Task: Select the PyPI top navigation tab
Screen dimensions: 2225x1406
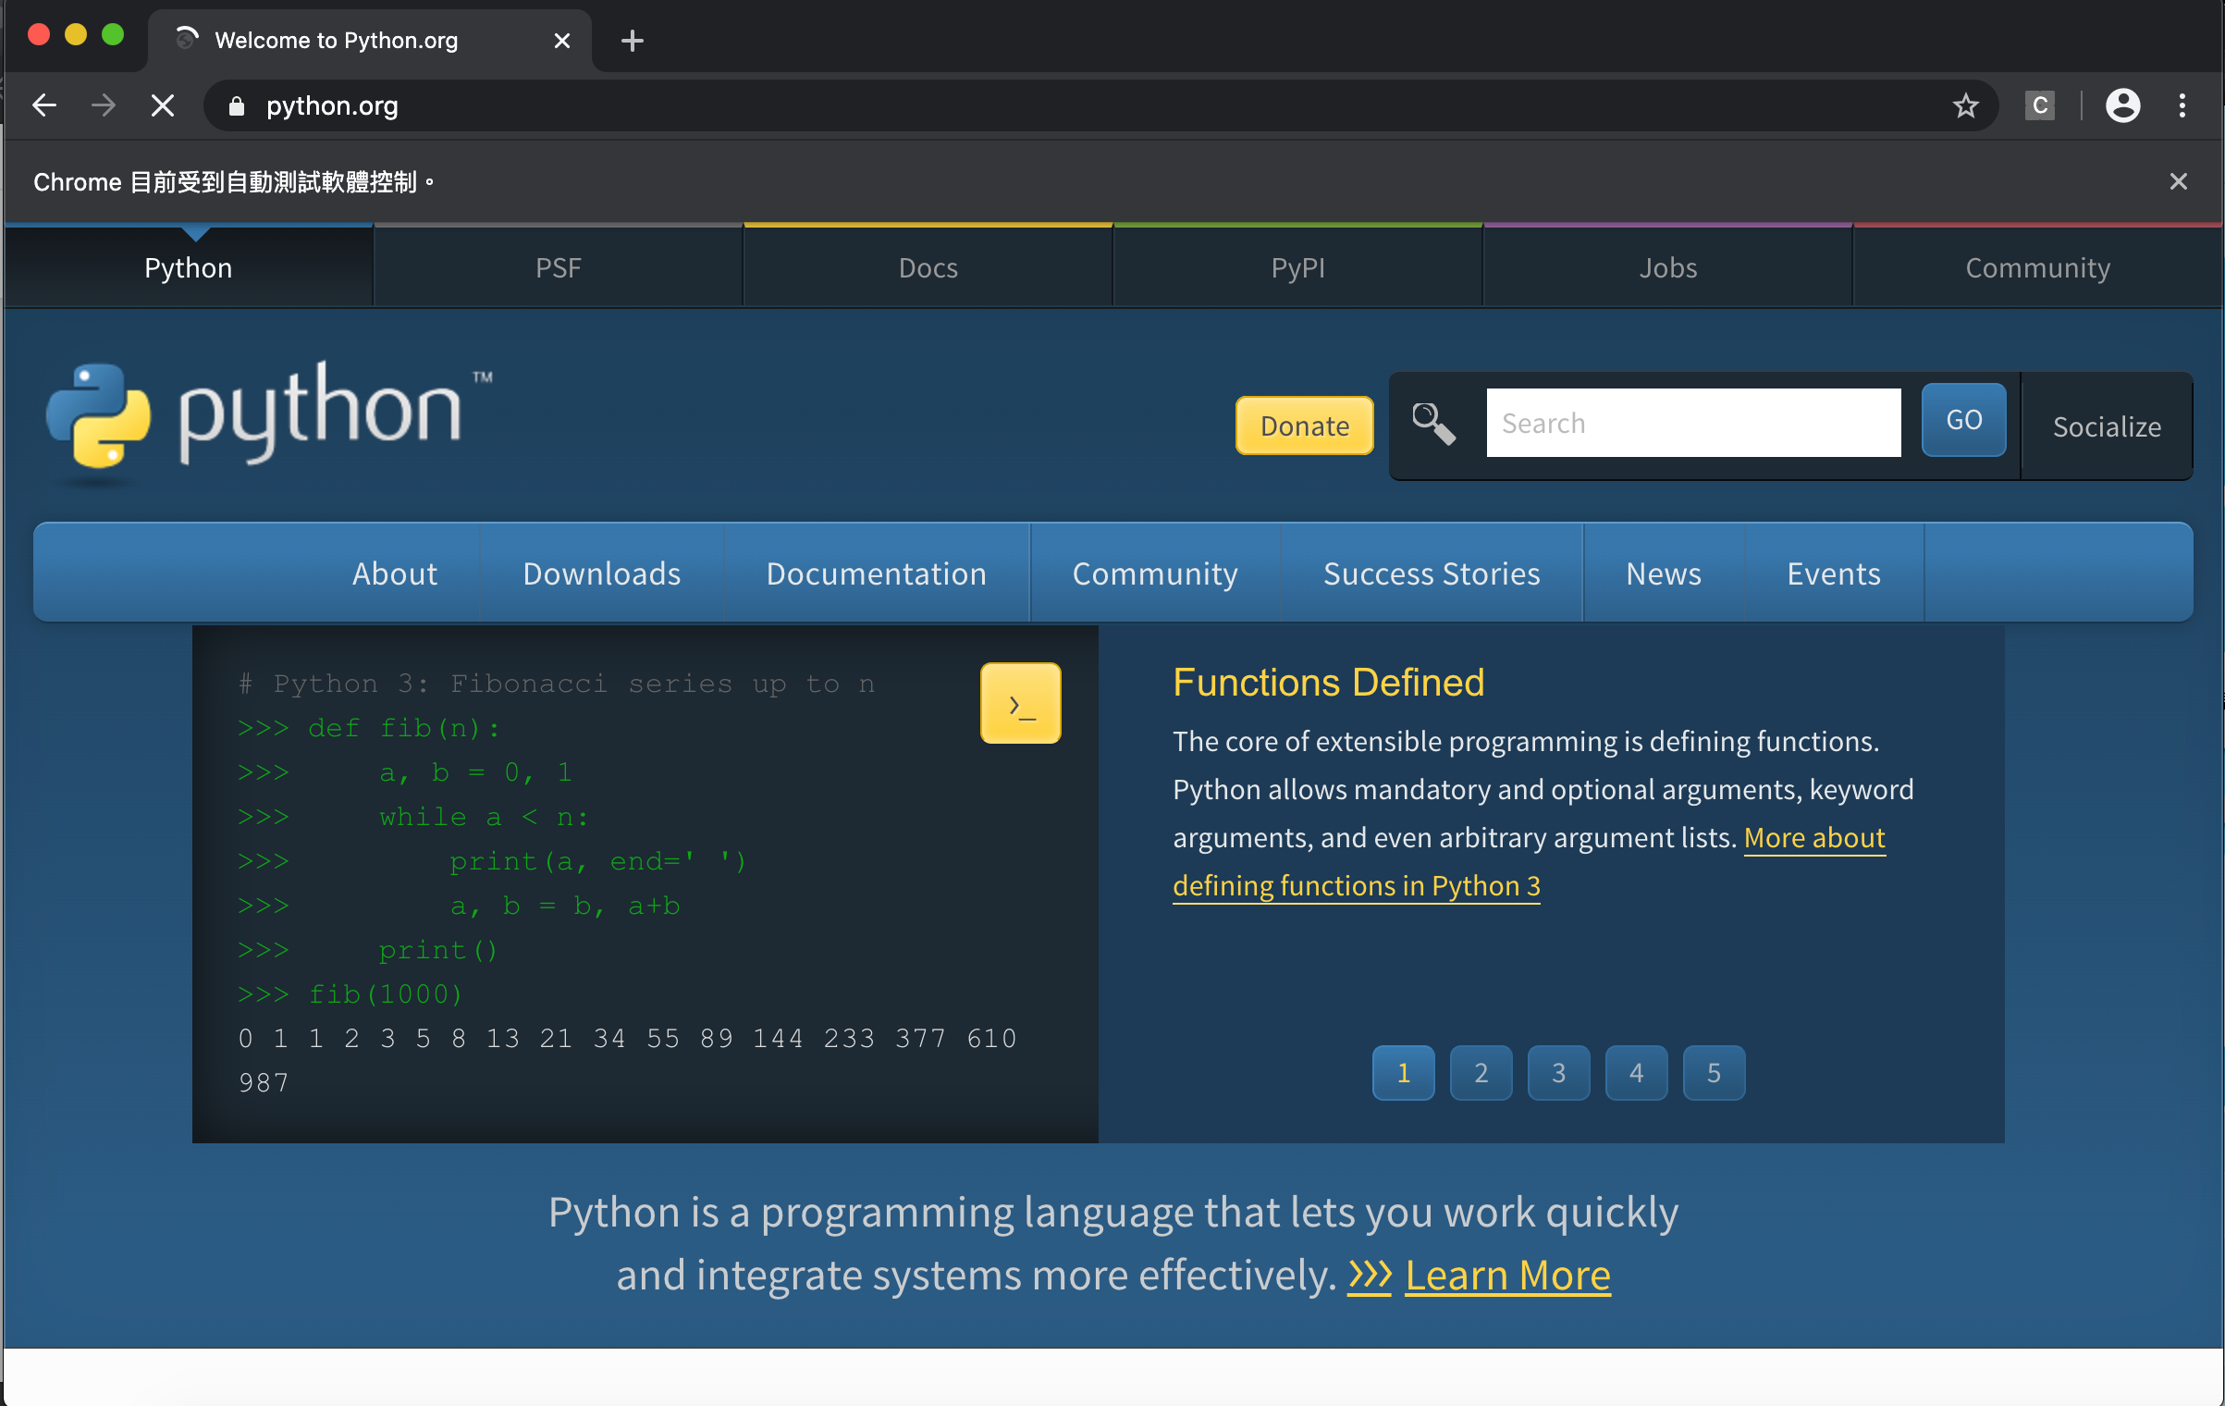Action: [1298, 267]
